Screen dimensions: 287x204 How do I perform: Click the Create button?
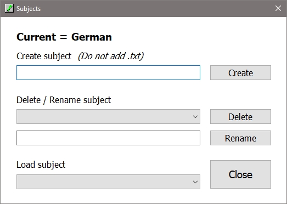click(x=240, y=72)
